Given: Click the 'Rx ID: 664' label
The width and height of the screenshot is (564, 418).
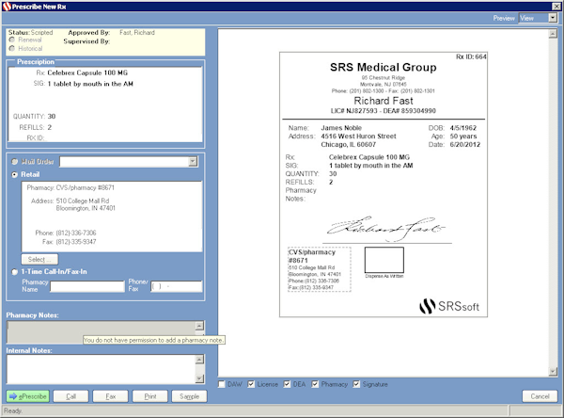Looking at the screenshot, I should coord(471,56).
